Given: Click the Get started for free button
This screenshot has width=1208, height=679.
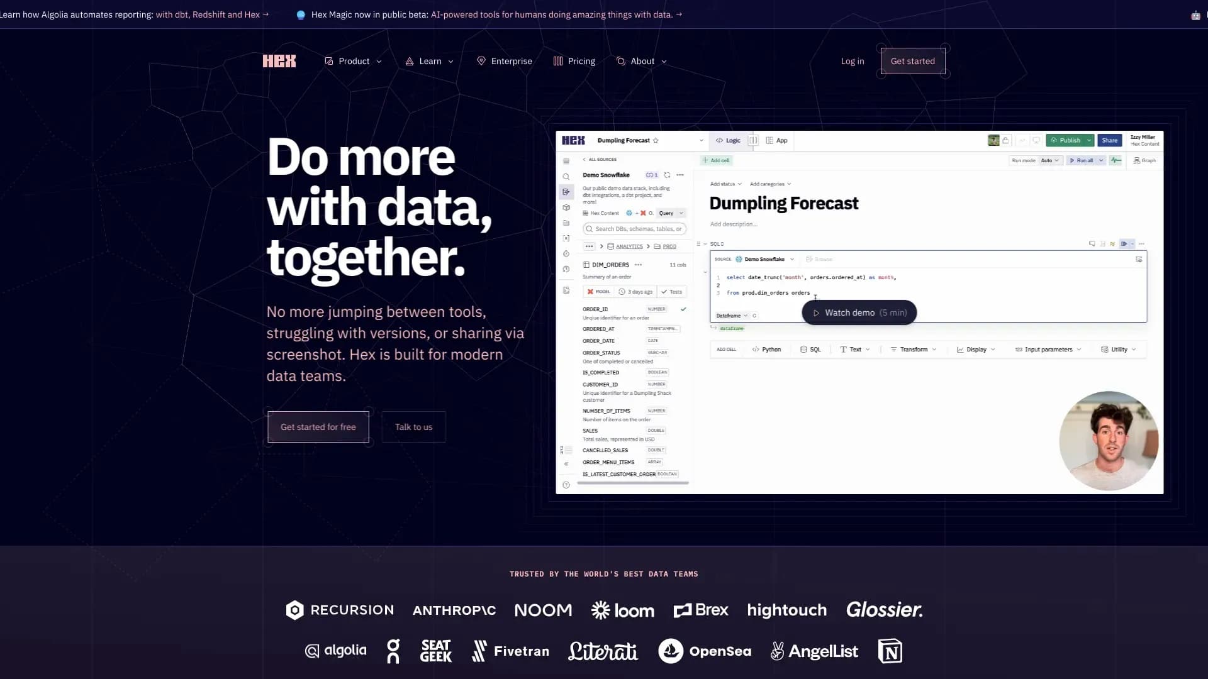Looking at the screenshot, I should 318,427.
